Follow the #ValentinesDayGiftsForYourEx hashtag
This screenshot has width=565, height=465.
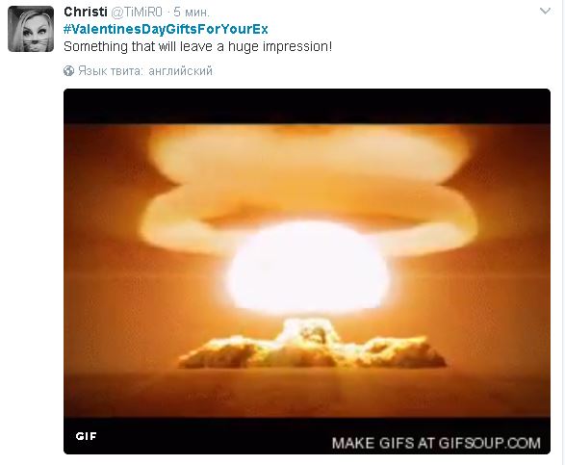[166, 29]
